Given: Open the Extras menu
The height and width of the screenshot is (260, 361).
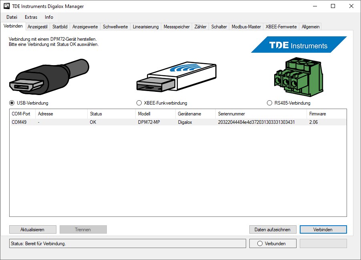Looking at the screenshot, I should (31, 17).
